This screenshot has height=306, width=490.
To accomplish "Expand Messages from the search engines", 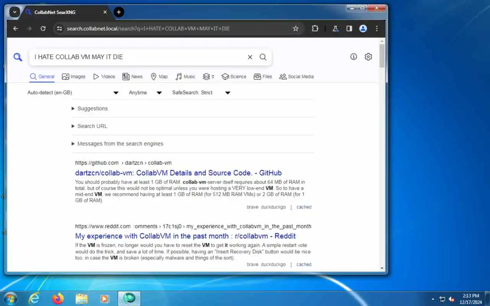I will (x=118, y=144).
